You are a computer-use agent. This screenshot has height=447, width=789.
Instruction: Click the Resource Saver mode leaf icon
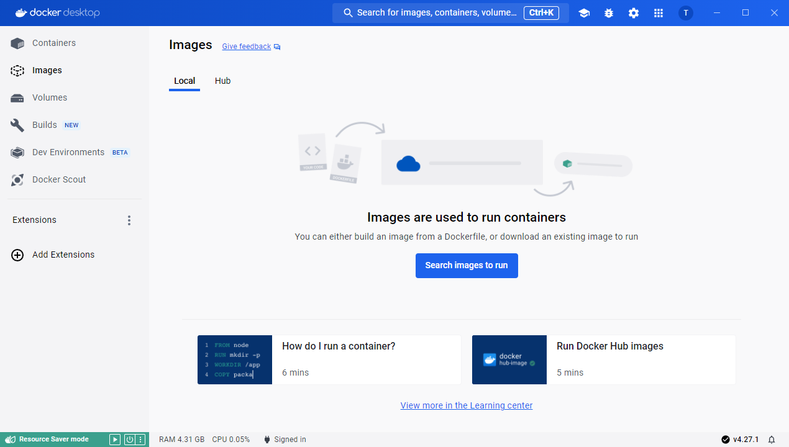point(11,440)
